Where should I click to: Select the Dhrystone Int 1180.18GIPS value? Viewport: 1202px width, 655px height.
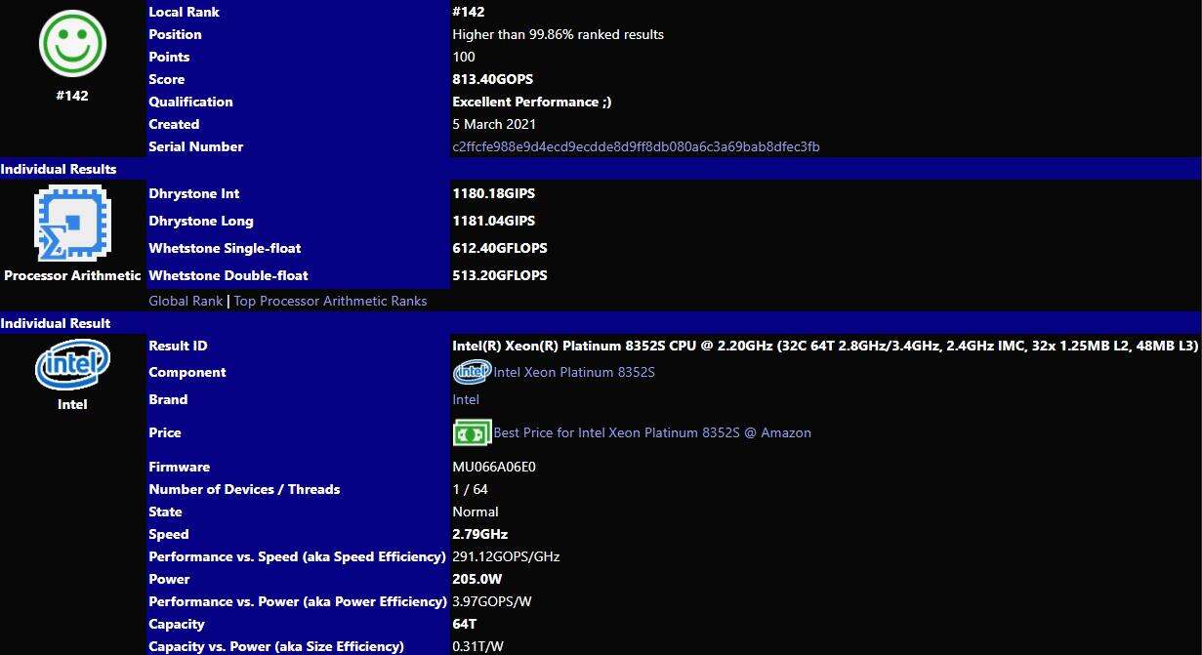[493, 193]
